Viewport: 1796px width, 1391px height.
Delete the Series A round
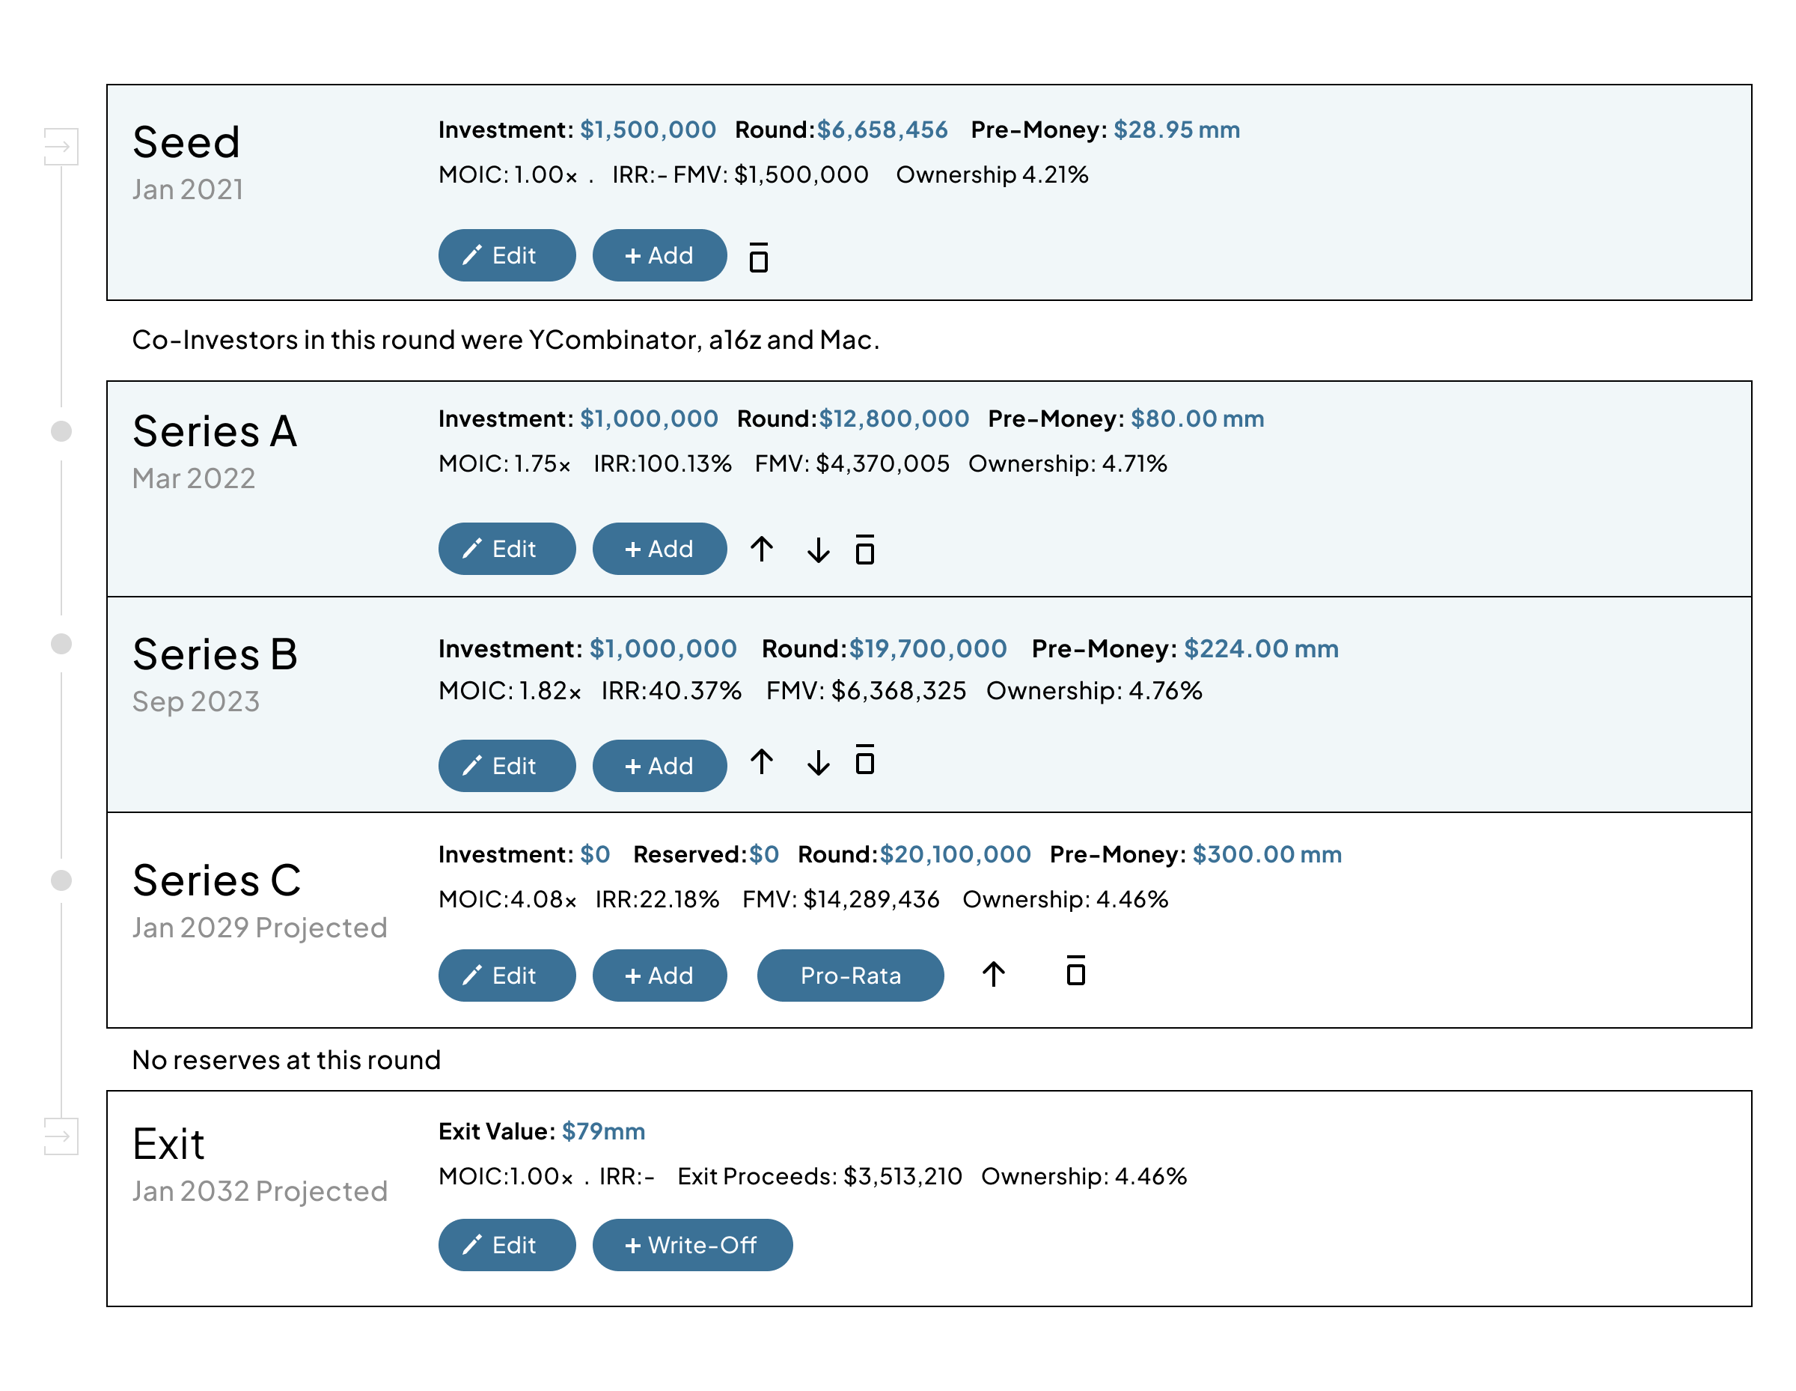coord(865,549)
